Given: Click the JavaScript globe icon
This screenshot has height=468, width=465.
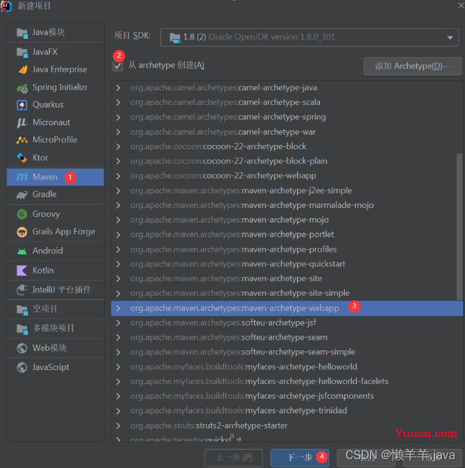Looking at the screenshot, I should click(22, 368).
